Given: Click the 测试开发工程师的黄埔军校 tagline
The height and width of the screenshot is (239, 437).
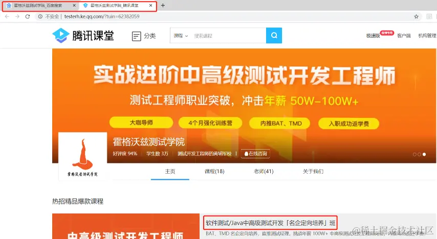Looking at the screenshot, I should [205, 154].
